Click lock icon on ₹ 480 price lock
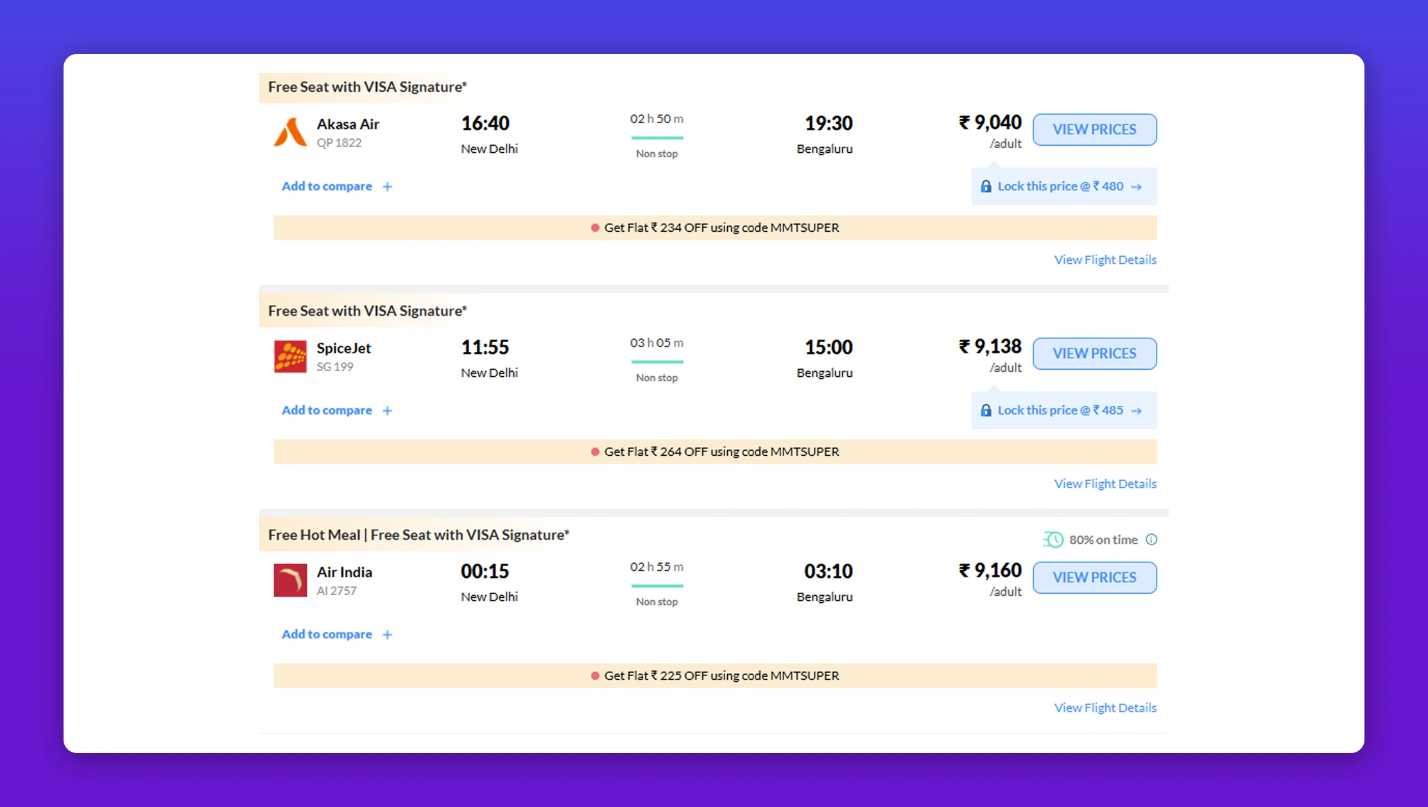 point(986,186)
